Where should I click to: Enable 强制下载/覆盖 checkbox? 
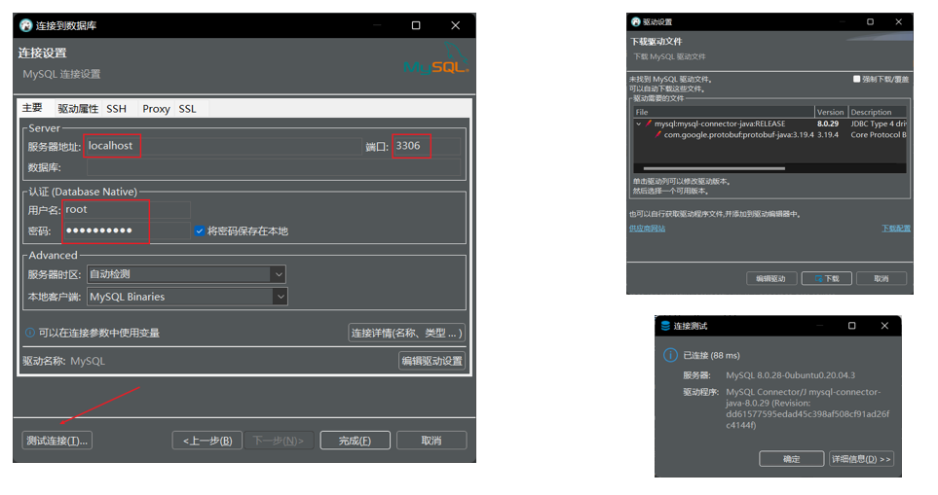click(x=856, y=79)
